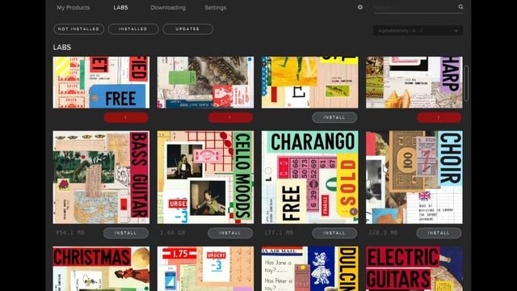The image size is (517, 291).
Task: Open the HARP artwork thumbnail
Action: click(x=414, y=82)
